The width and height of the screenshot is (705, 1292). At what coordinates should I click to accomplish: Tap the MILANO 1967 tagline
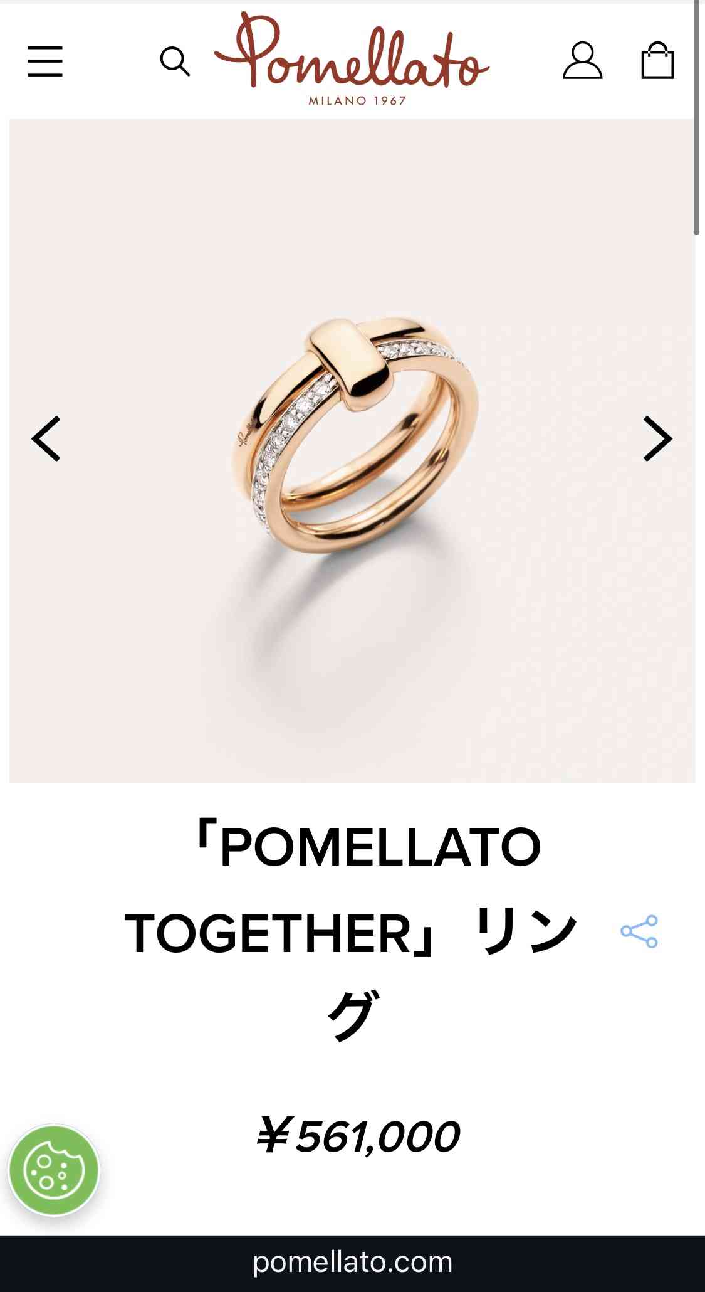point(357,100)
